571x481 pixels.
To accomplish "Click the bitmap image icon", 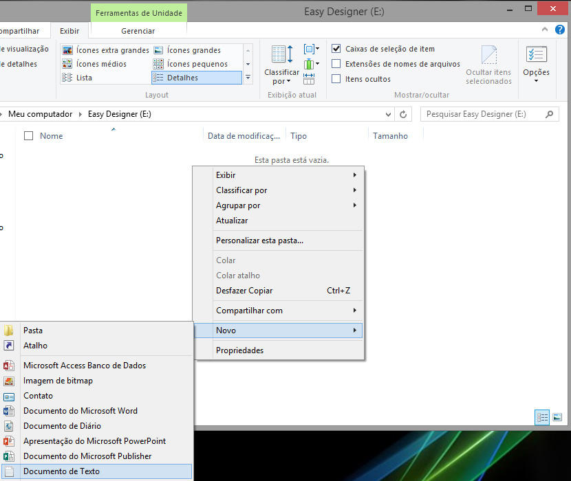I will (x=9, y=381).
